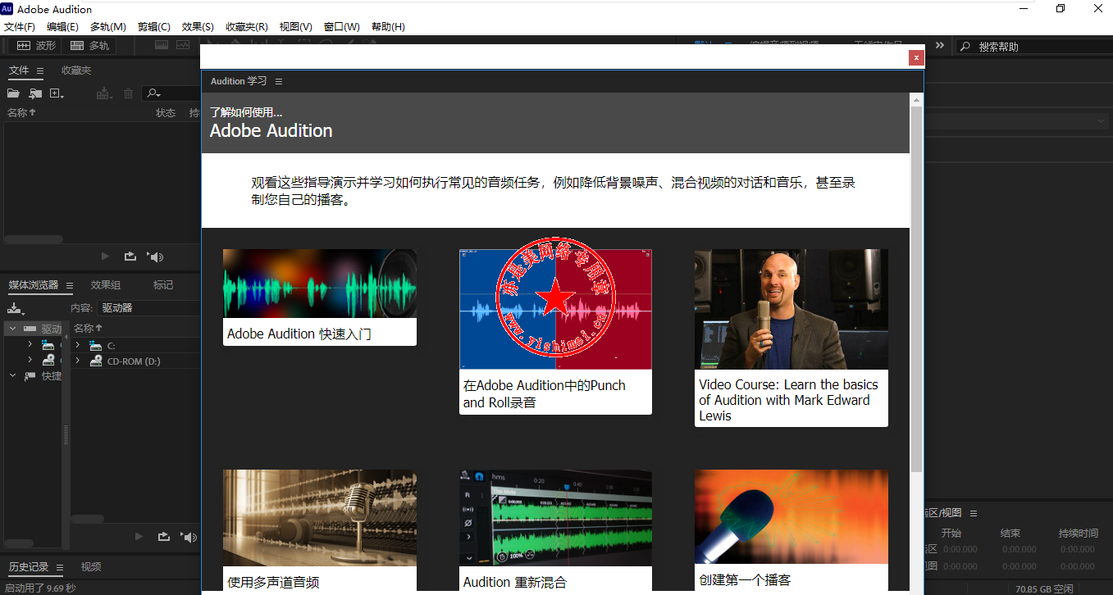Sort files by 名称 column header

tap(21, 113)
